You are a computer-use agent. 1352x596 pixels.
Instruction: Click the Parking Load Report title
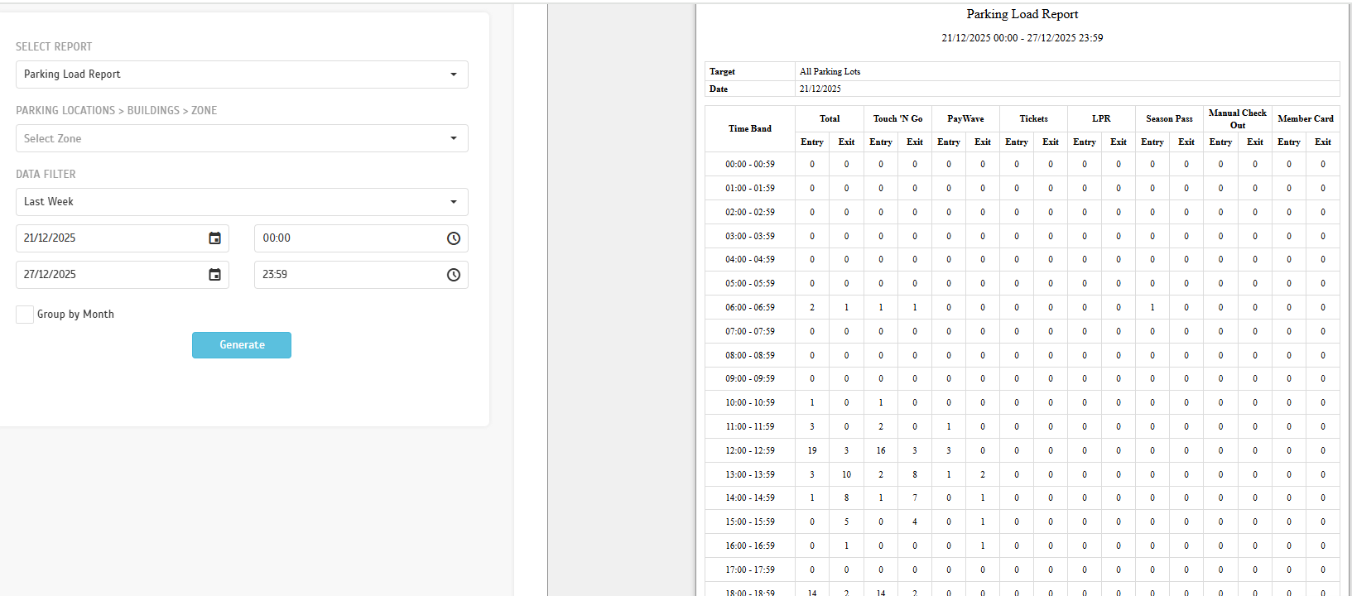1022,14
